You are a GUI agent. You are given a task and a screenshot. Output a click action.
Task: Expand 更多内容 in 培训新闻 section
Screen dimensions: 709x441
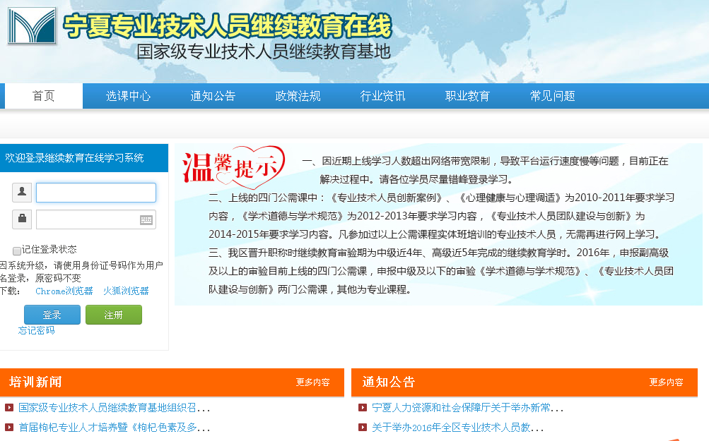tap(312, 382)
